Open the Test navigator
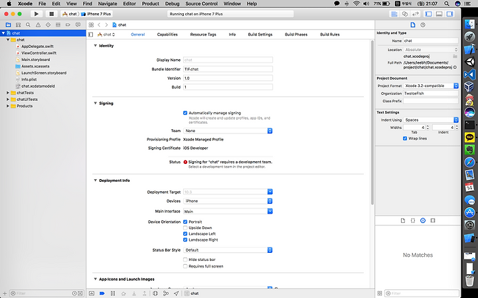Screen dimensions: 478x298 coord(48,25)
